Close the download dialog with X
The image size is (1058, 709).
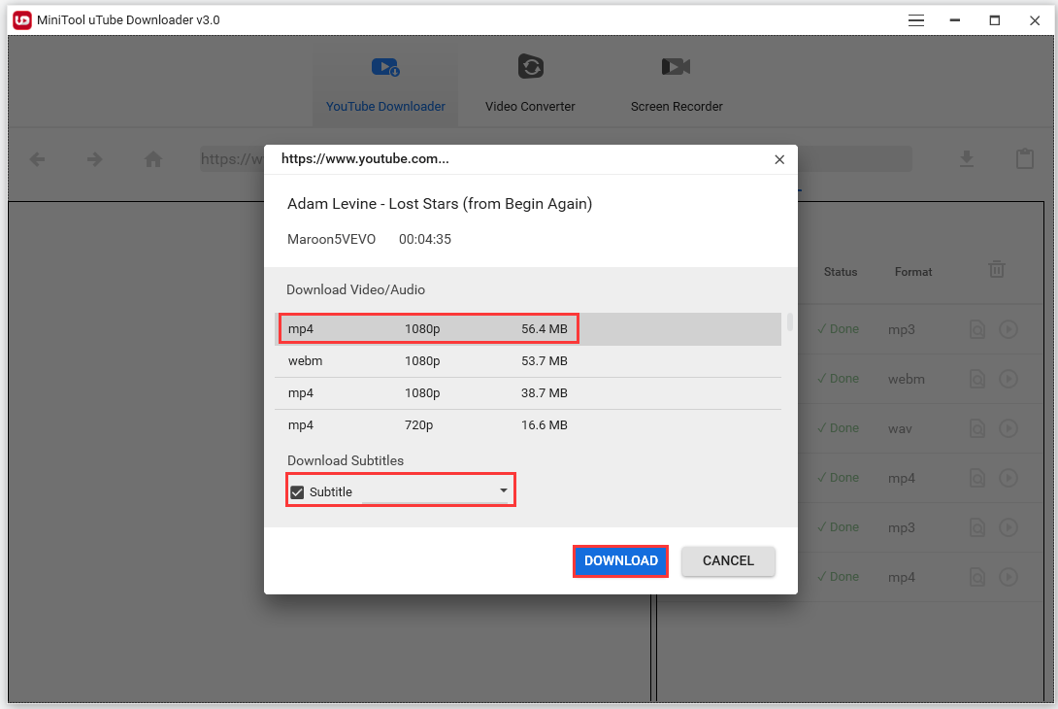(x=779, y=160)
